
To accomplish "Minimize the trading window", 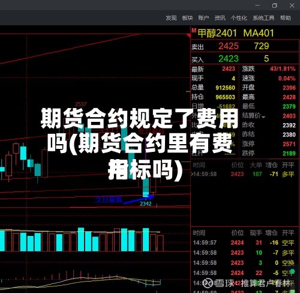I will [257, 5].
